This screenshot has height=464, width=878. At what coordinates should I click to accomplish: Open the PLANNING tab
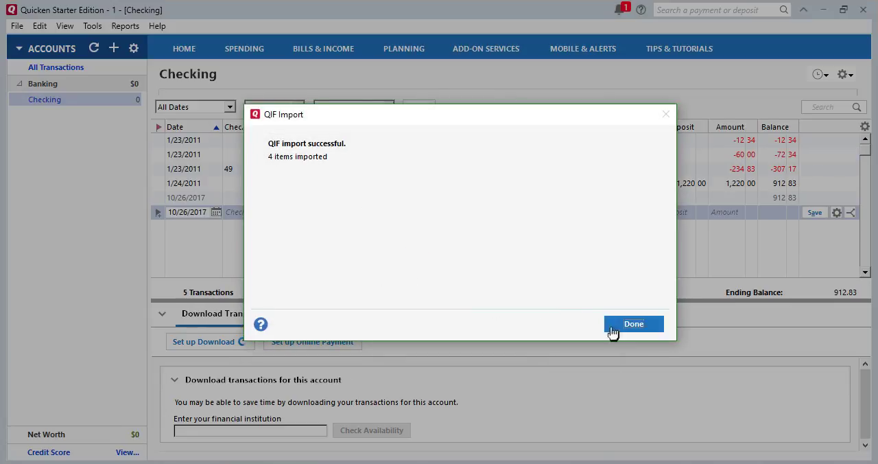403,49
